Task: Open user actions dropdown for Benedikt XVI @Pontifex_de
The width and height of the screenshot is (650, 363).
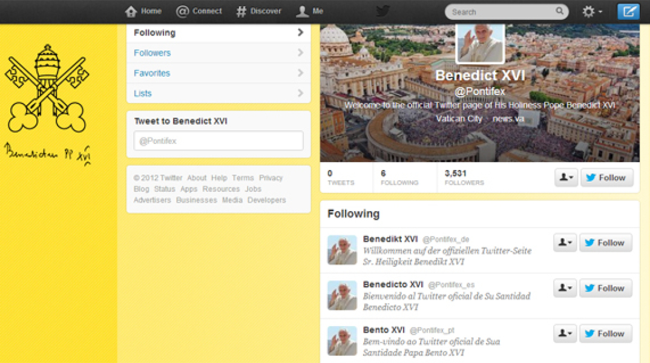Action: pos(565,243)
